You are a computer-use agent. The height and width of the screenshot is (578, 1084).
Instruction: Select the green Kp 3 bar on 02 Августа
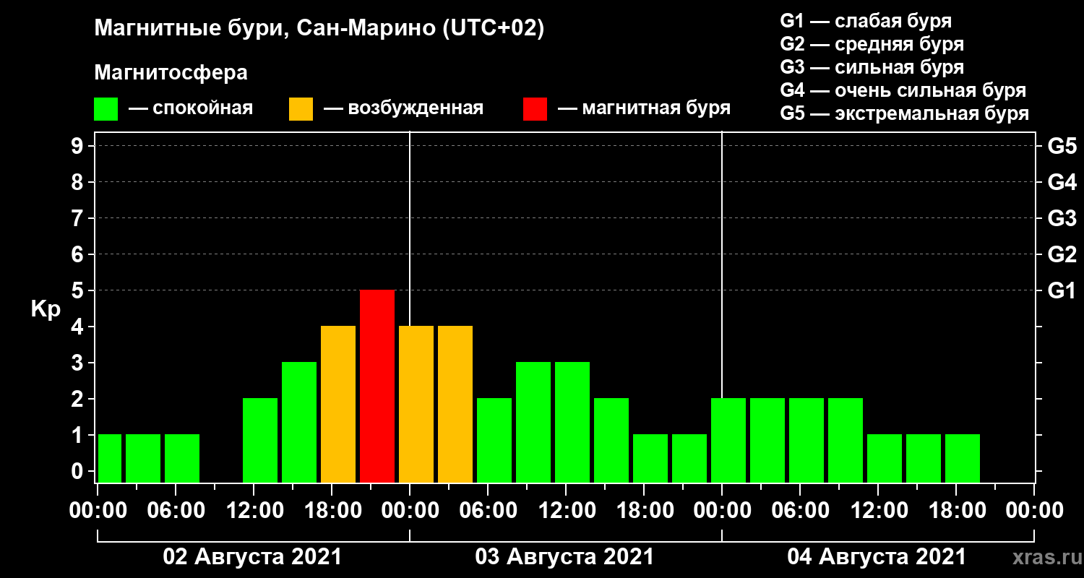[299, 422]
